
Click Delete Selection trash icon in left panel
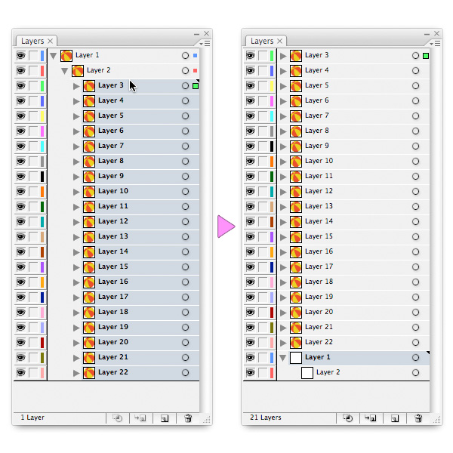[x=188, y=418]
